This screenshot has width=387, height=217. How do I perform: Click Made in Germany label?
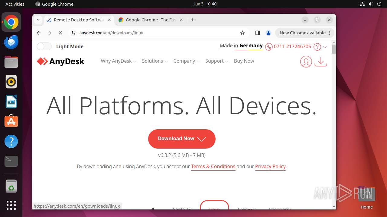tap(241, 46)
